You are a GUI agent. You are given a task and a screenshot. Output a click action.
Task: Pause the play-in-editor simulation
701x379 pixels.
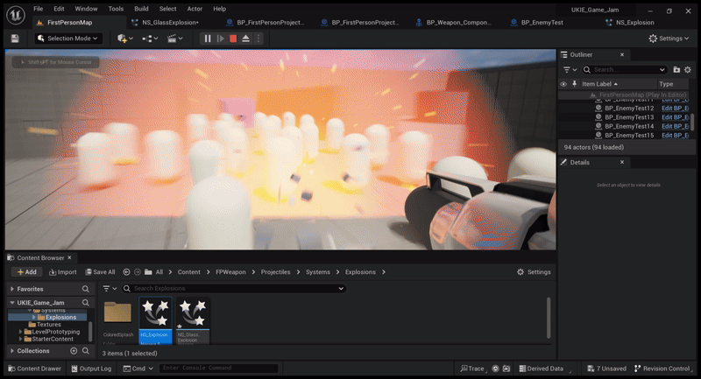(208, 39)
